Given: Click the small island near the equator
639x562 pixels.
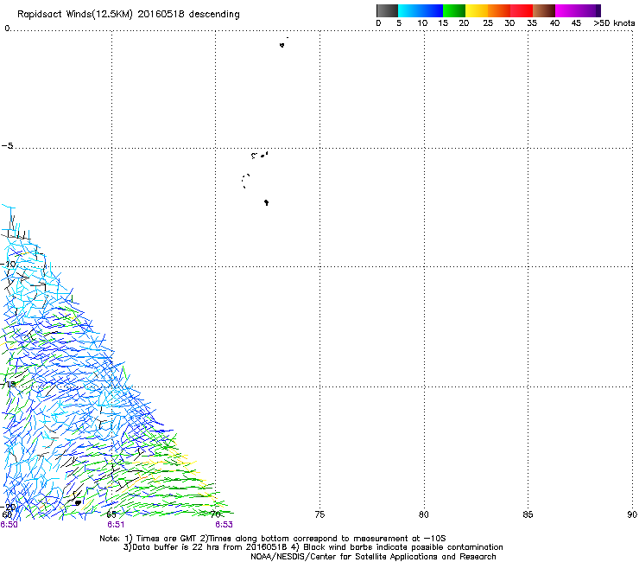Looking at the screenshot, I should [282, 45].
